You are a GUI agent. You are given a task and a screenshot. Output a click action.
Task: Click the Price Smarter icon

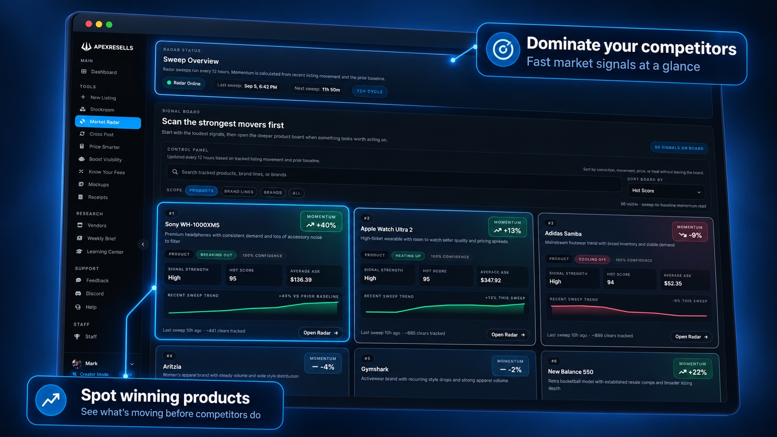(x=82, y=146)
